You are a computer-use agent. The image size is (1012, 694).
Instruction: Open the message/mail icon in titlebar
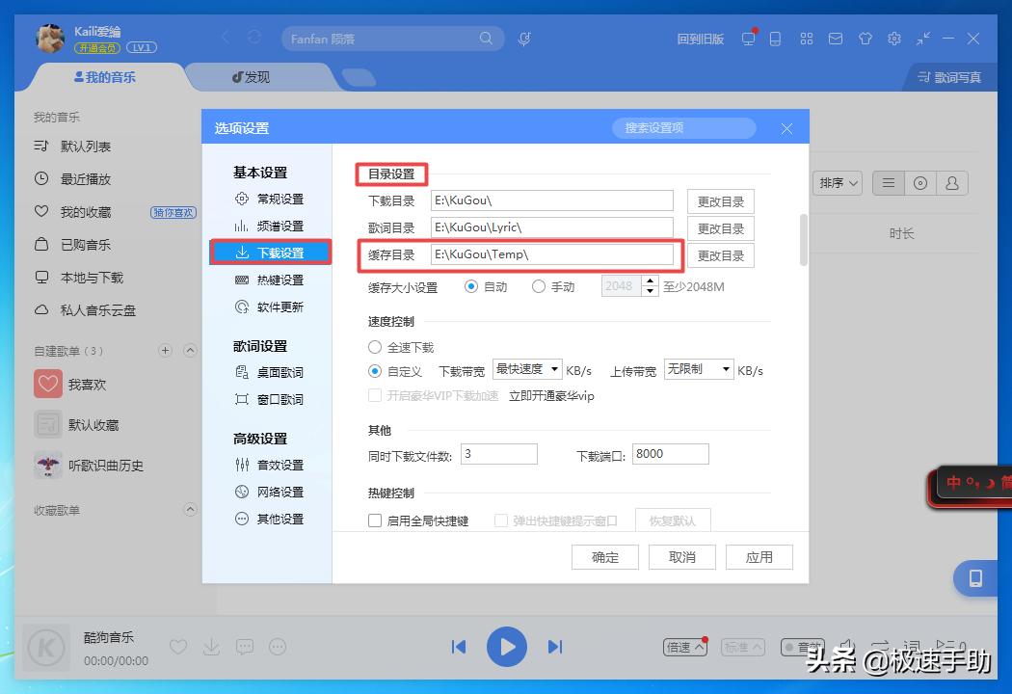[x=836, y=39]
